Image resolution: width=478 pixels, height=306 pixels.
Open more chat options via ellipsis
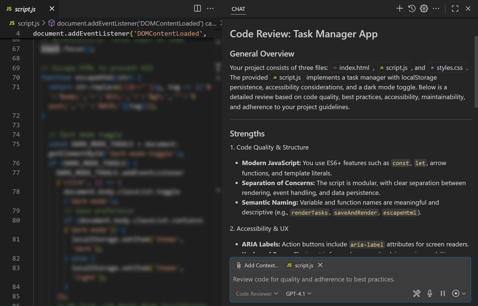(436, 8)
